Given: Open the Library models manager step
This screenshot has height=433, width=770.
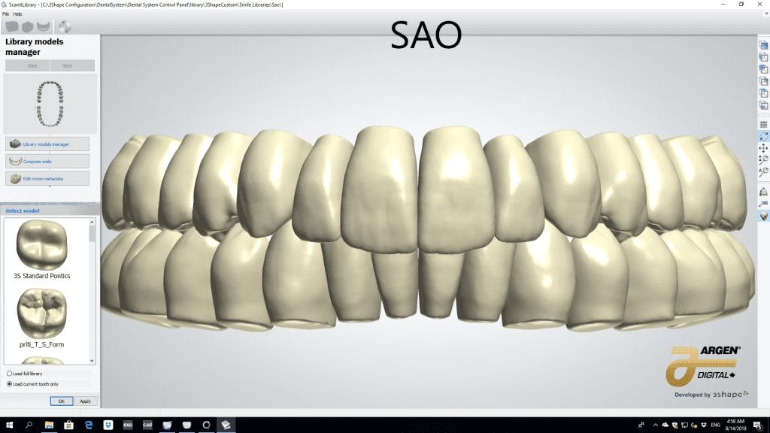Looking at the screenshot, I should pos(47,144).
